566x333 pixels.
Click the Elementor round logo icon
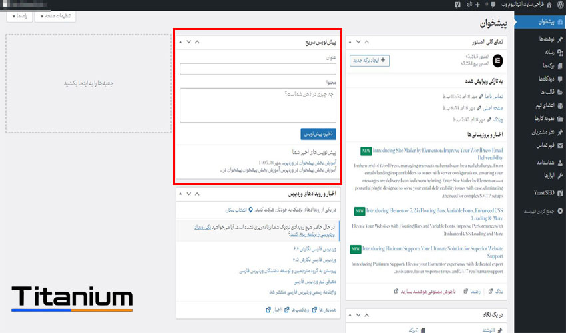(x=498, y=61)
